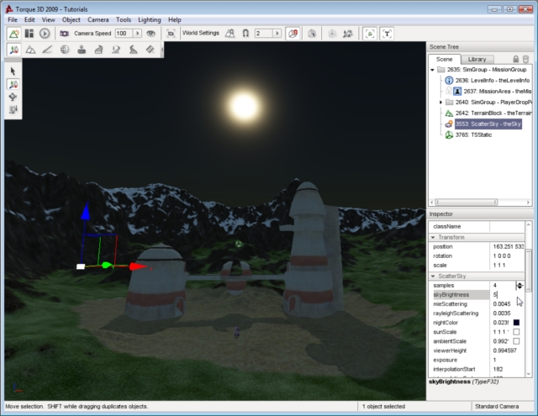Select the terrain editor icon
The width and height of the screenshot is (538, 416).
pyautogui.click(x=30, y=50)
